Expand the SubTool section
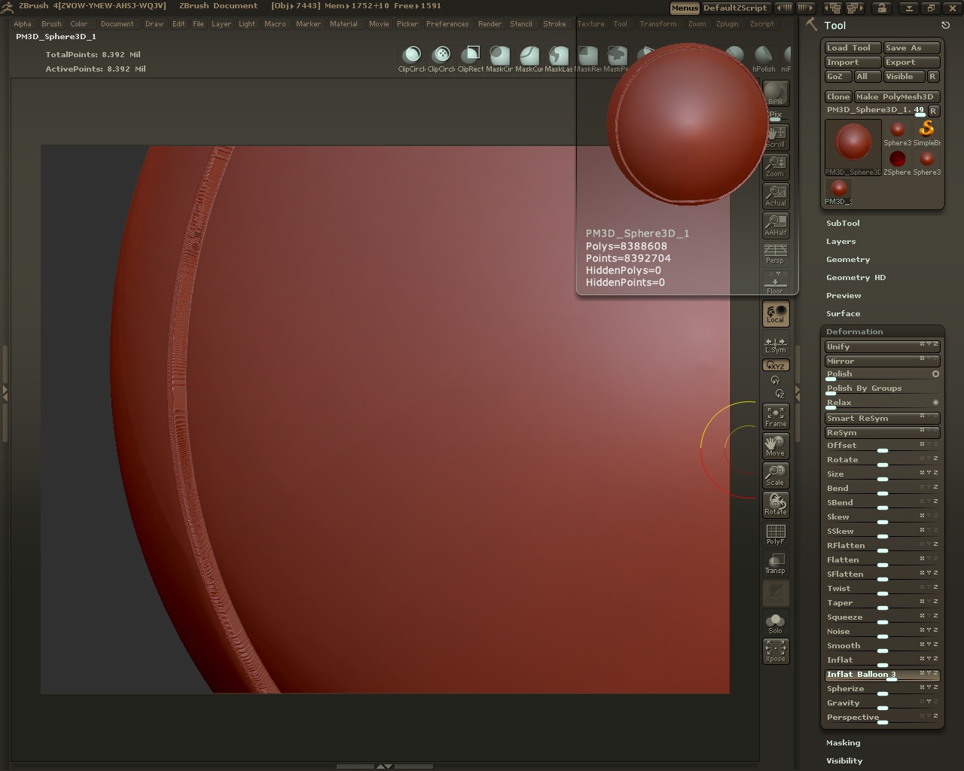 coord(843,223)
